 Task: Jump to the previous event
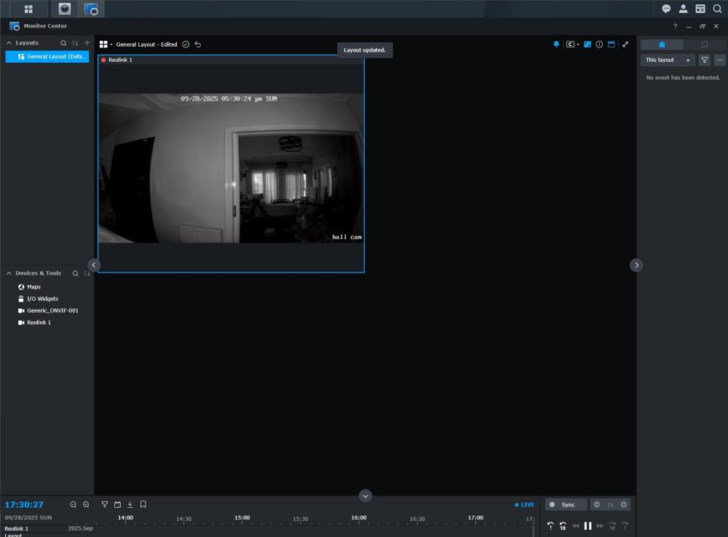click(x=550, y=526)
